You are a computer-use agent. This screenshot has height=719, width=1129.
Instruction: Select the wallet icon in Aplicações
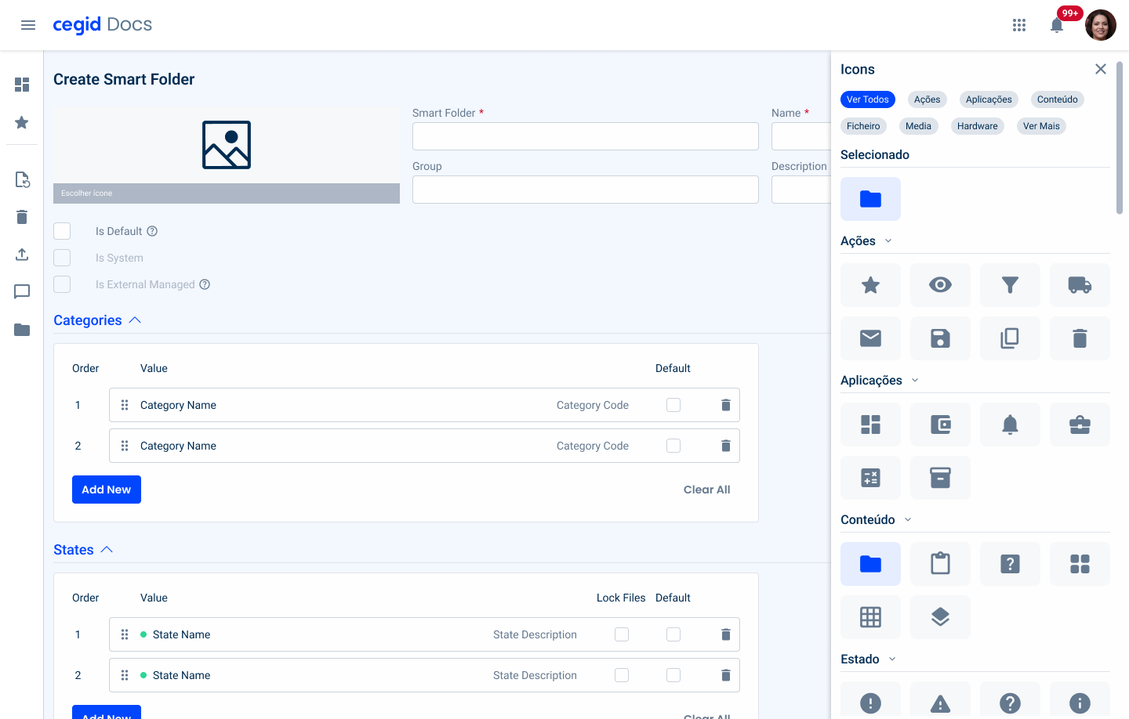(x=940, y=425)
